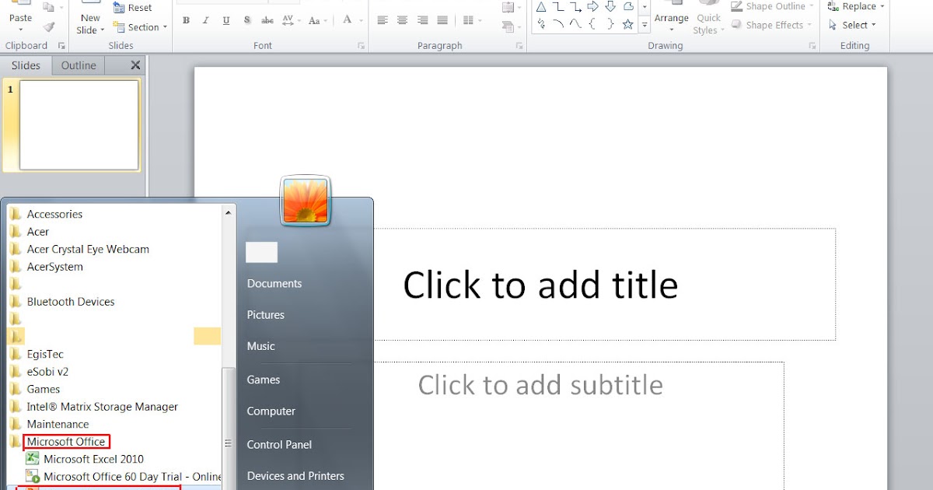The height and width of the screenshot is (490, 933).
Task: Toggle the Justify paragraph alignment
Action: click(442, 19)
